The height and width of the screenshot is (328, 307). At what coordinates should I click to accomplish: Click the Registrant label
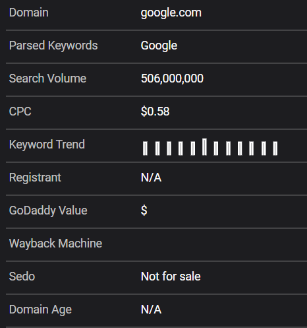click(35, 178)
